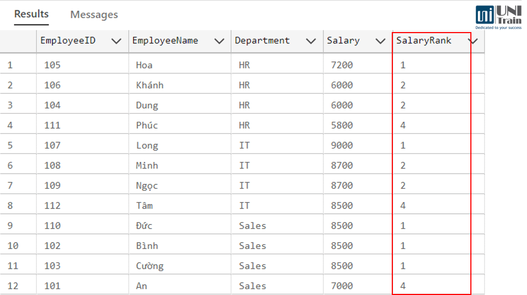The height and width of the screenshot is (295, 527).
Task: Open the Department column dropdown chevron
Action: (x=311, y=41)
